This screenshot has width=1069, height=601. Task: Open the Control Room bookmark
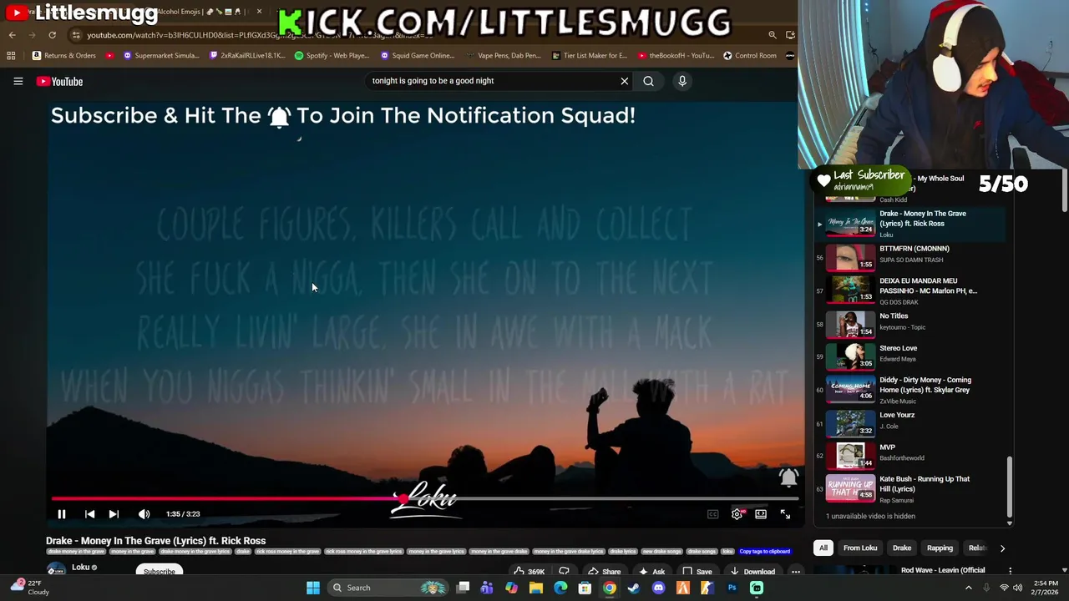(750, 56)
